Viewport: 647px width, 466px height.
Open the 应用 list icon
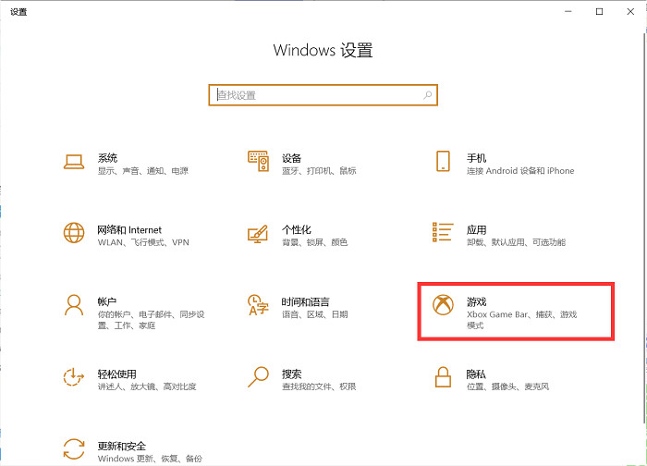(443, 232)
